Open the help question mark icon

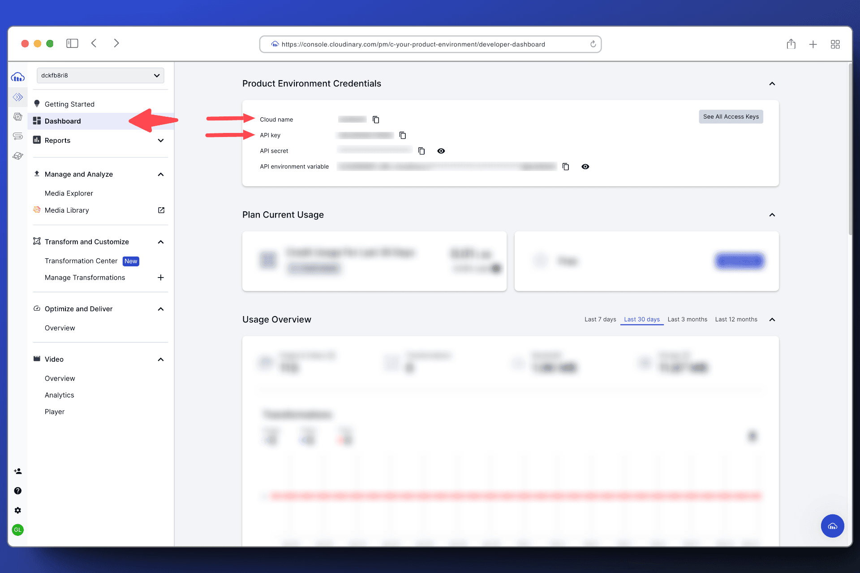click(18, 491)
